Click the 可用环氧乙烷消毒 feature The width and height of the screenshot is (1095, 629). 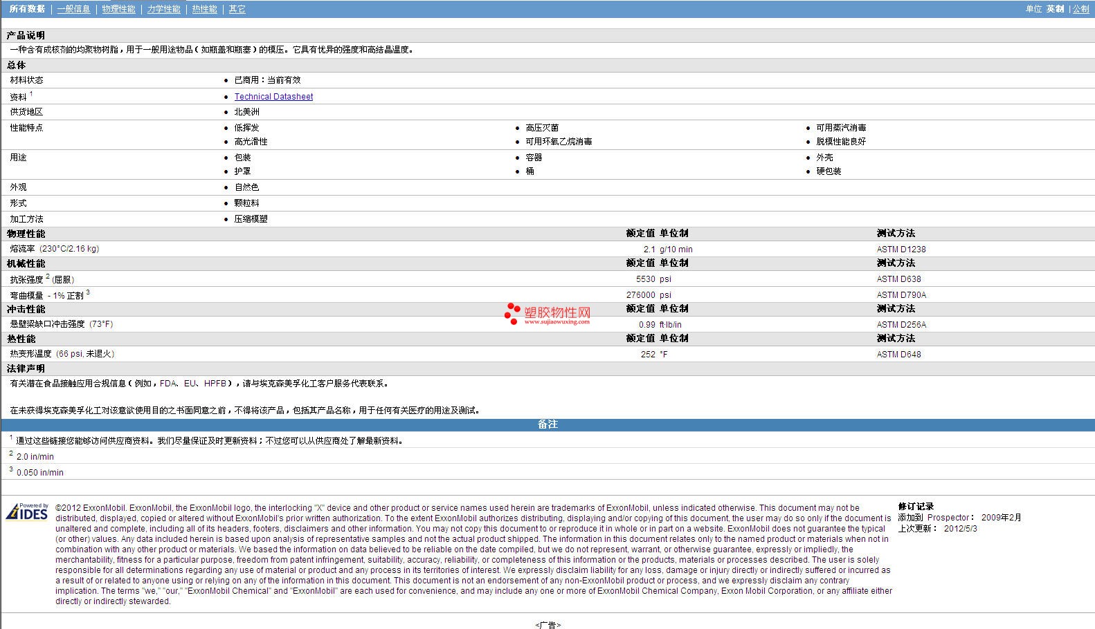click(559, 142)
